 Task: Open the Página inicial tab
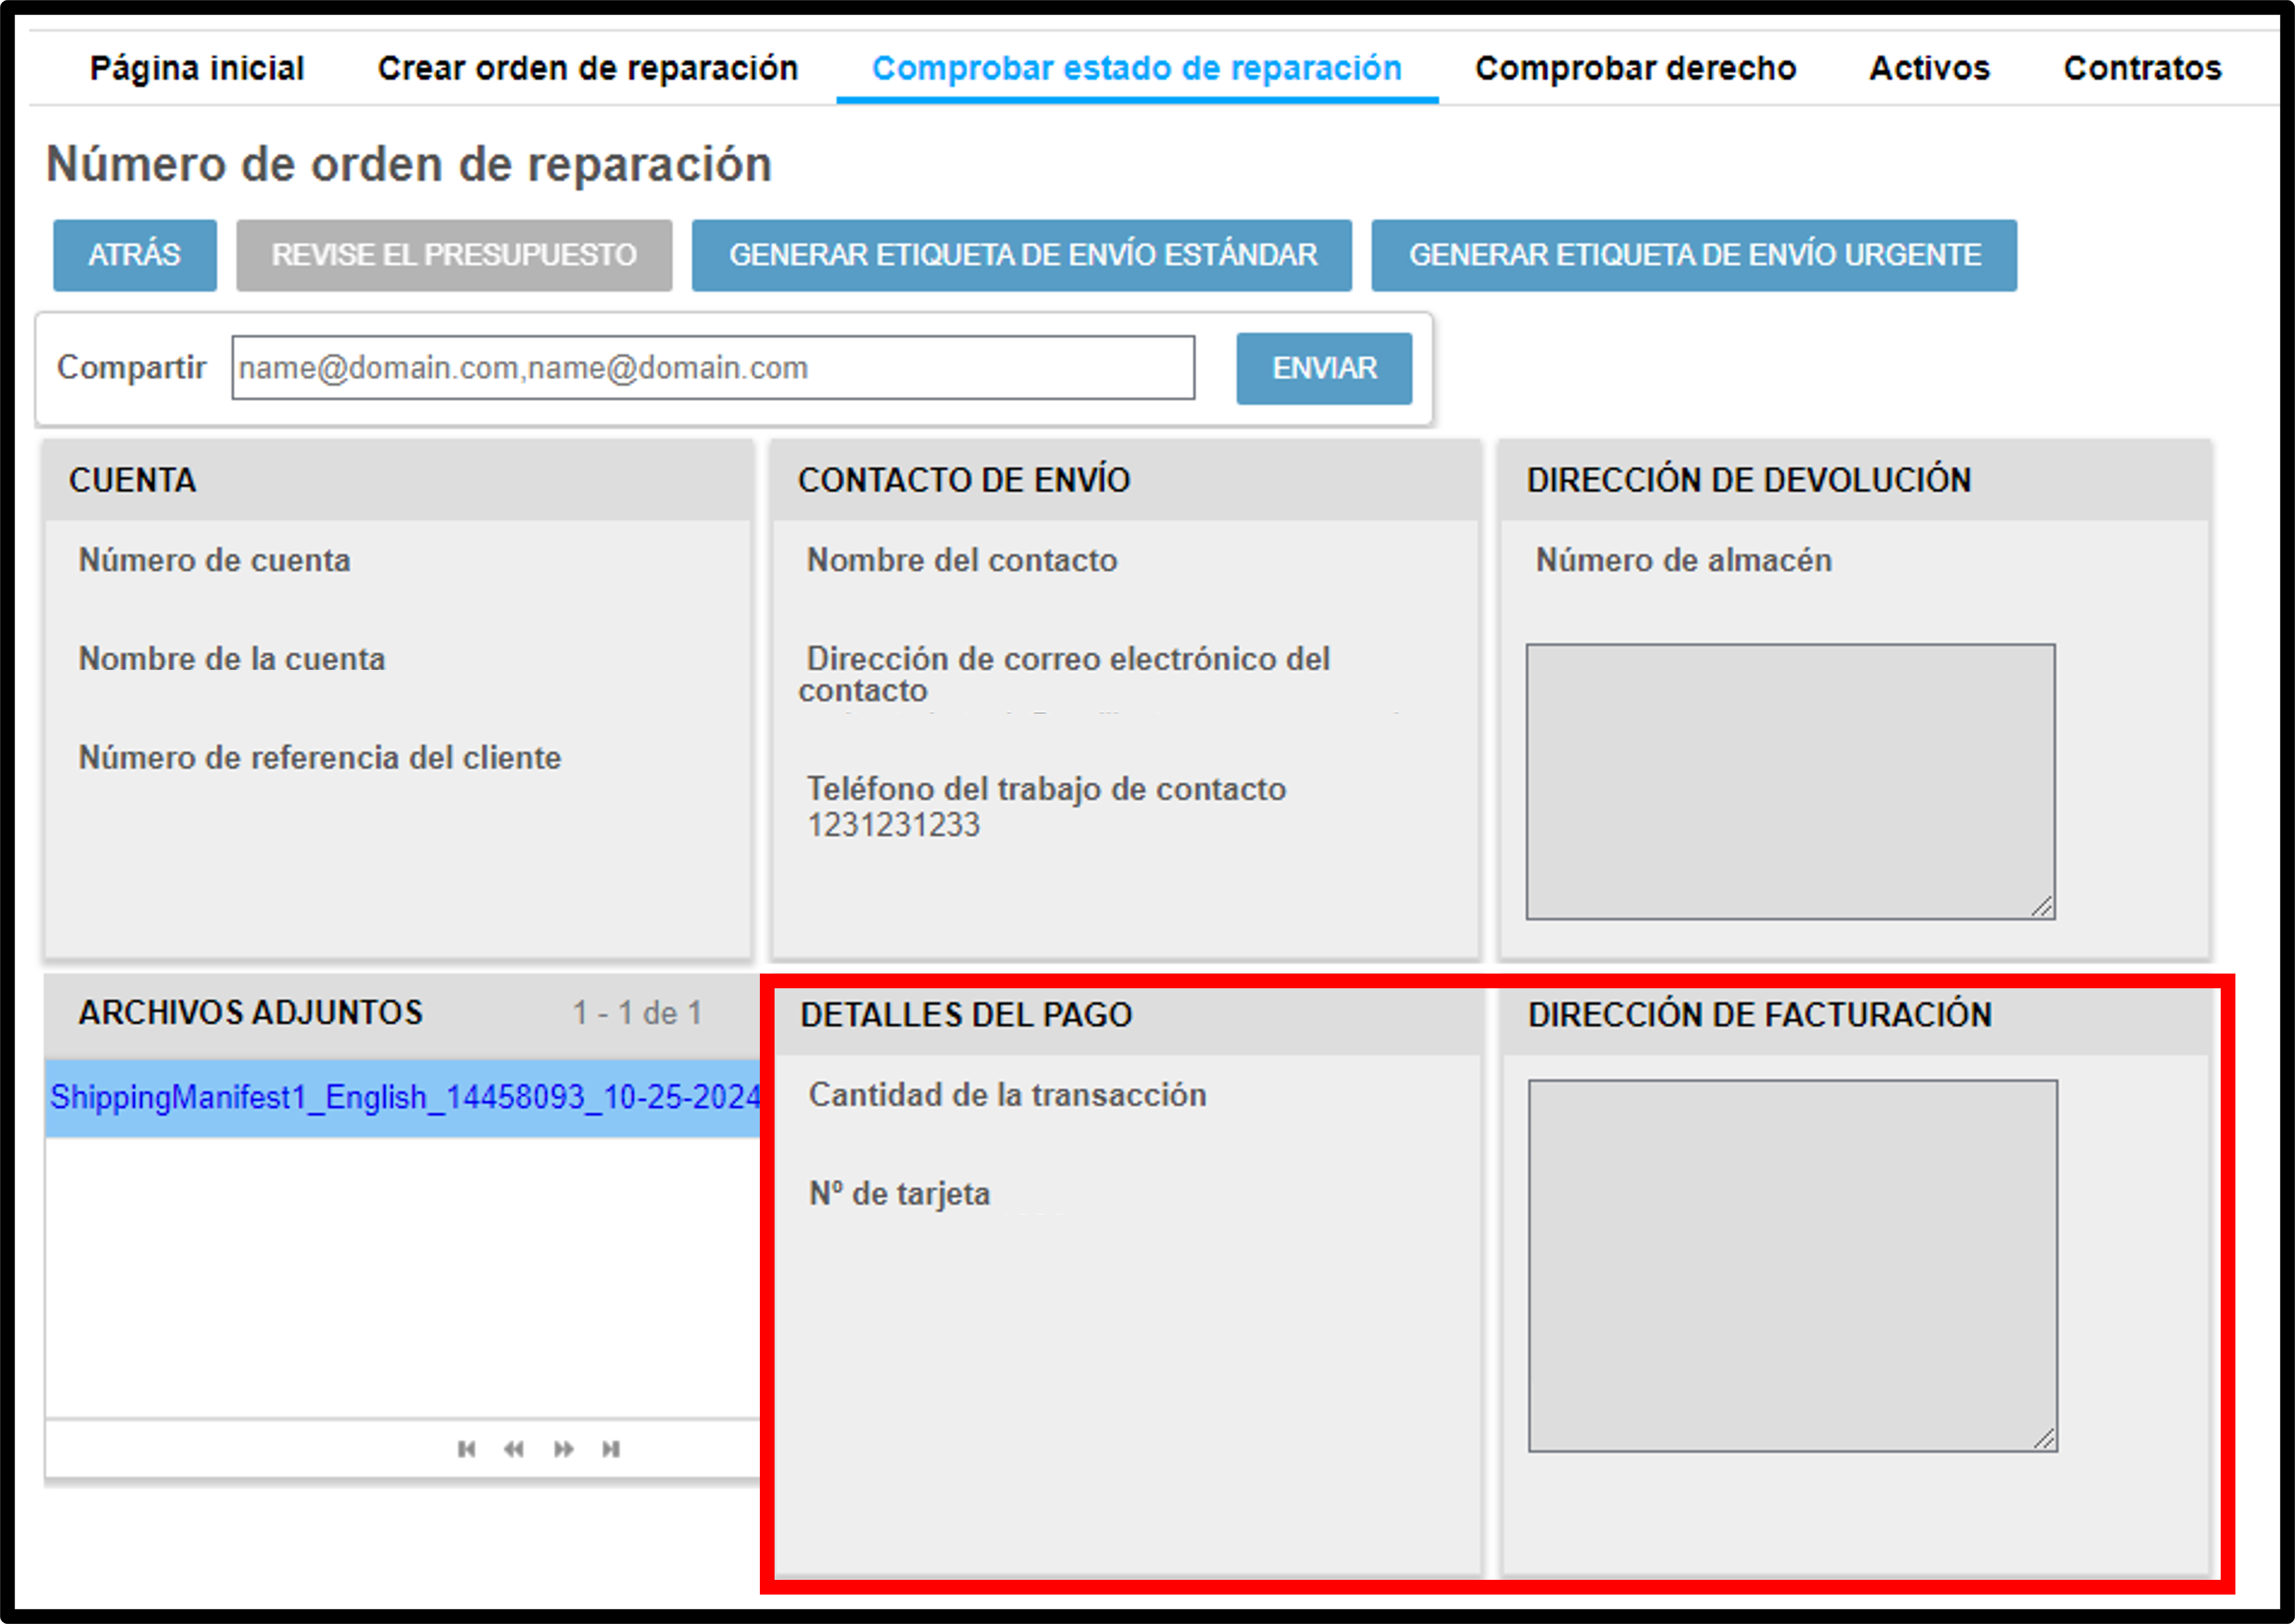[197, 68]
